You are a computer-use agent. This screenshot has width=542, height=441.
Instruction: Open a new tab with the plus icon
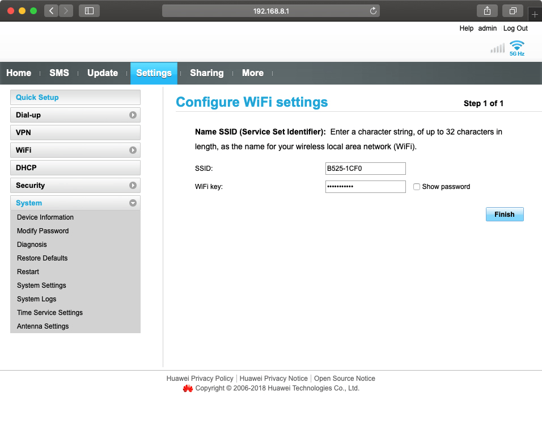coord(535,14)
